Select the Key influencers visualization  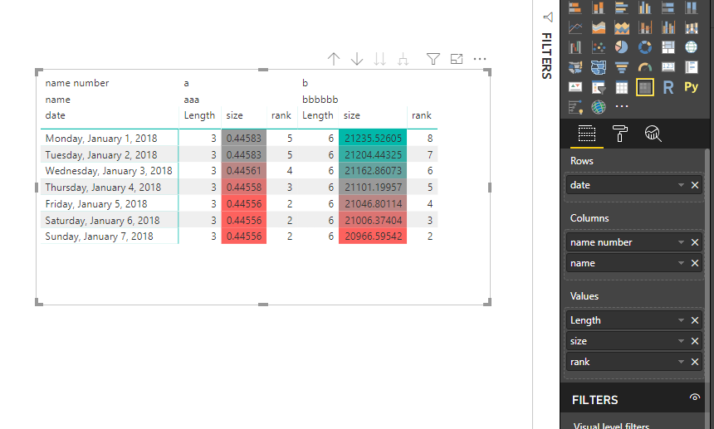(x=575, y=107)
